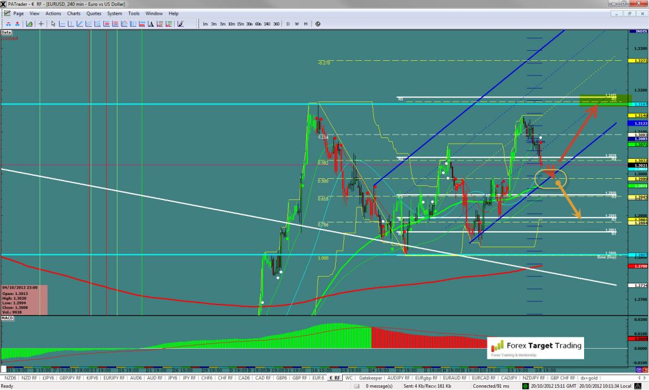Select the pencil drawing tool icon
The height and width of the screenshot is (390, 649).
(181, 24)
